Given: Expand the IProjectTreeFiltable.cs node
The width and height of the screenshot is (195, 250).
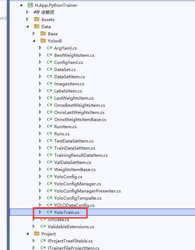Looking at the screenshot, I should point(34,241).
